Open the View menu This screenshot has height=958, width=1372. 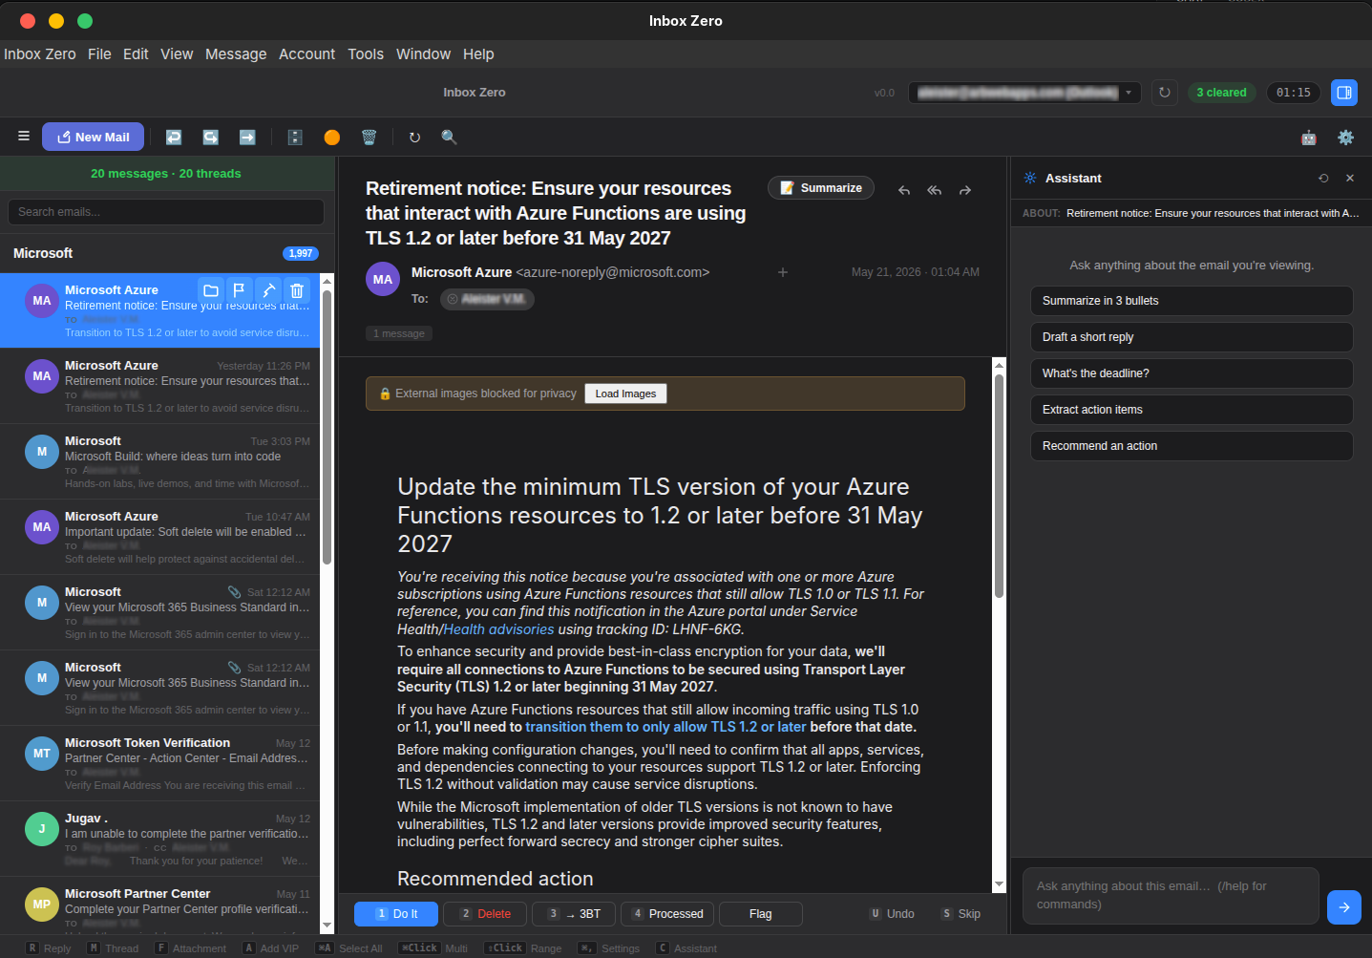pyautogui.click(x=177, y=54)
